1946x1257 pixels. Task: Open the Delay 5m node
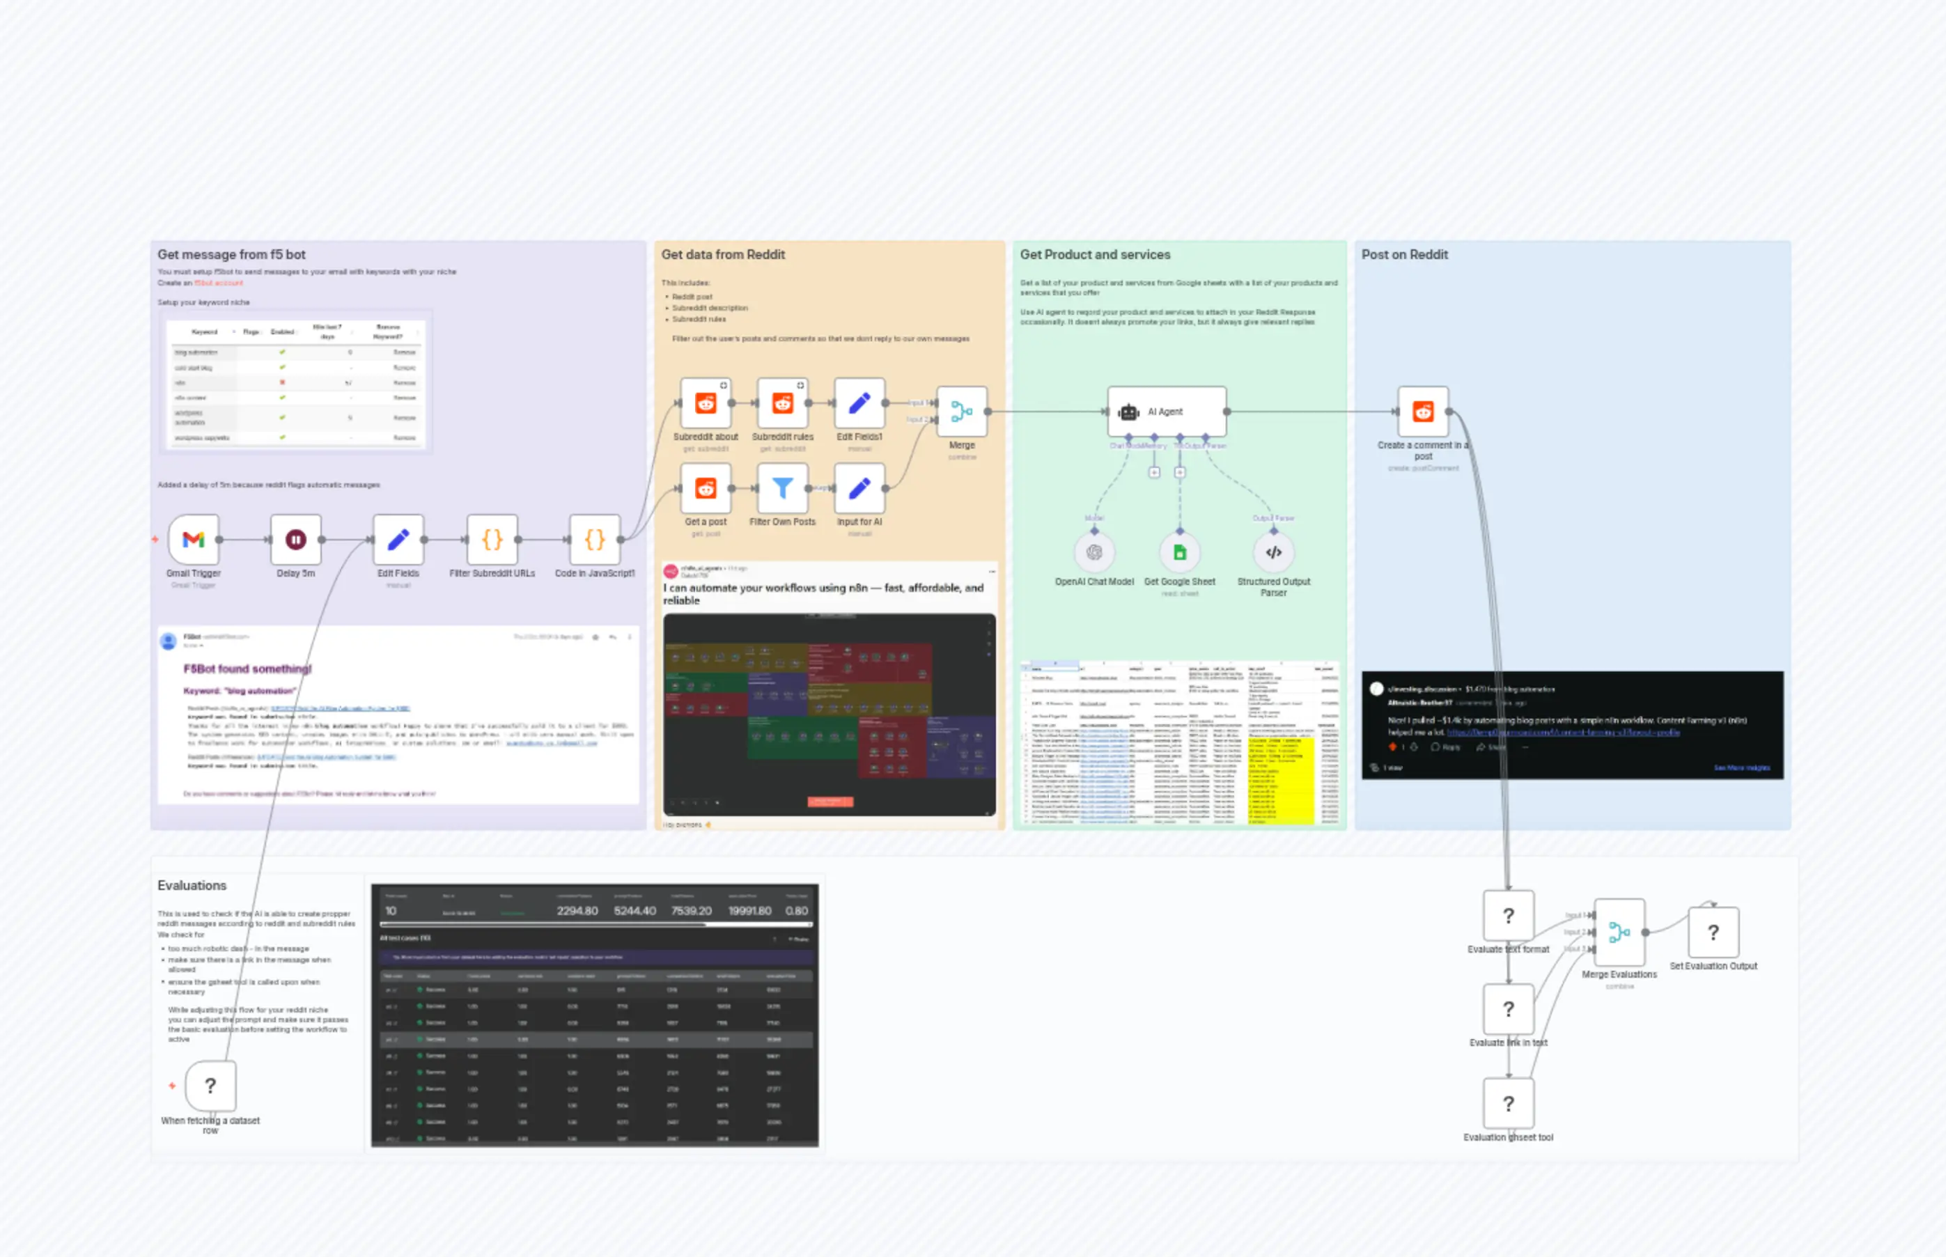point(295,540)
